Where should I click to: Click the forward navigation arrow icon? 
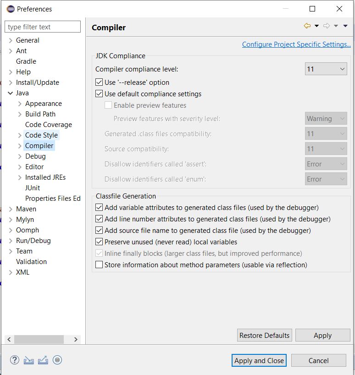(x=327, y=26)
